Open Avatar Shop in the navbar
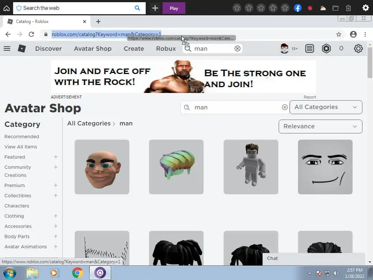Viewport: 373px width, 280px height. pyautogui.click(x=93, y=48)
